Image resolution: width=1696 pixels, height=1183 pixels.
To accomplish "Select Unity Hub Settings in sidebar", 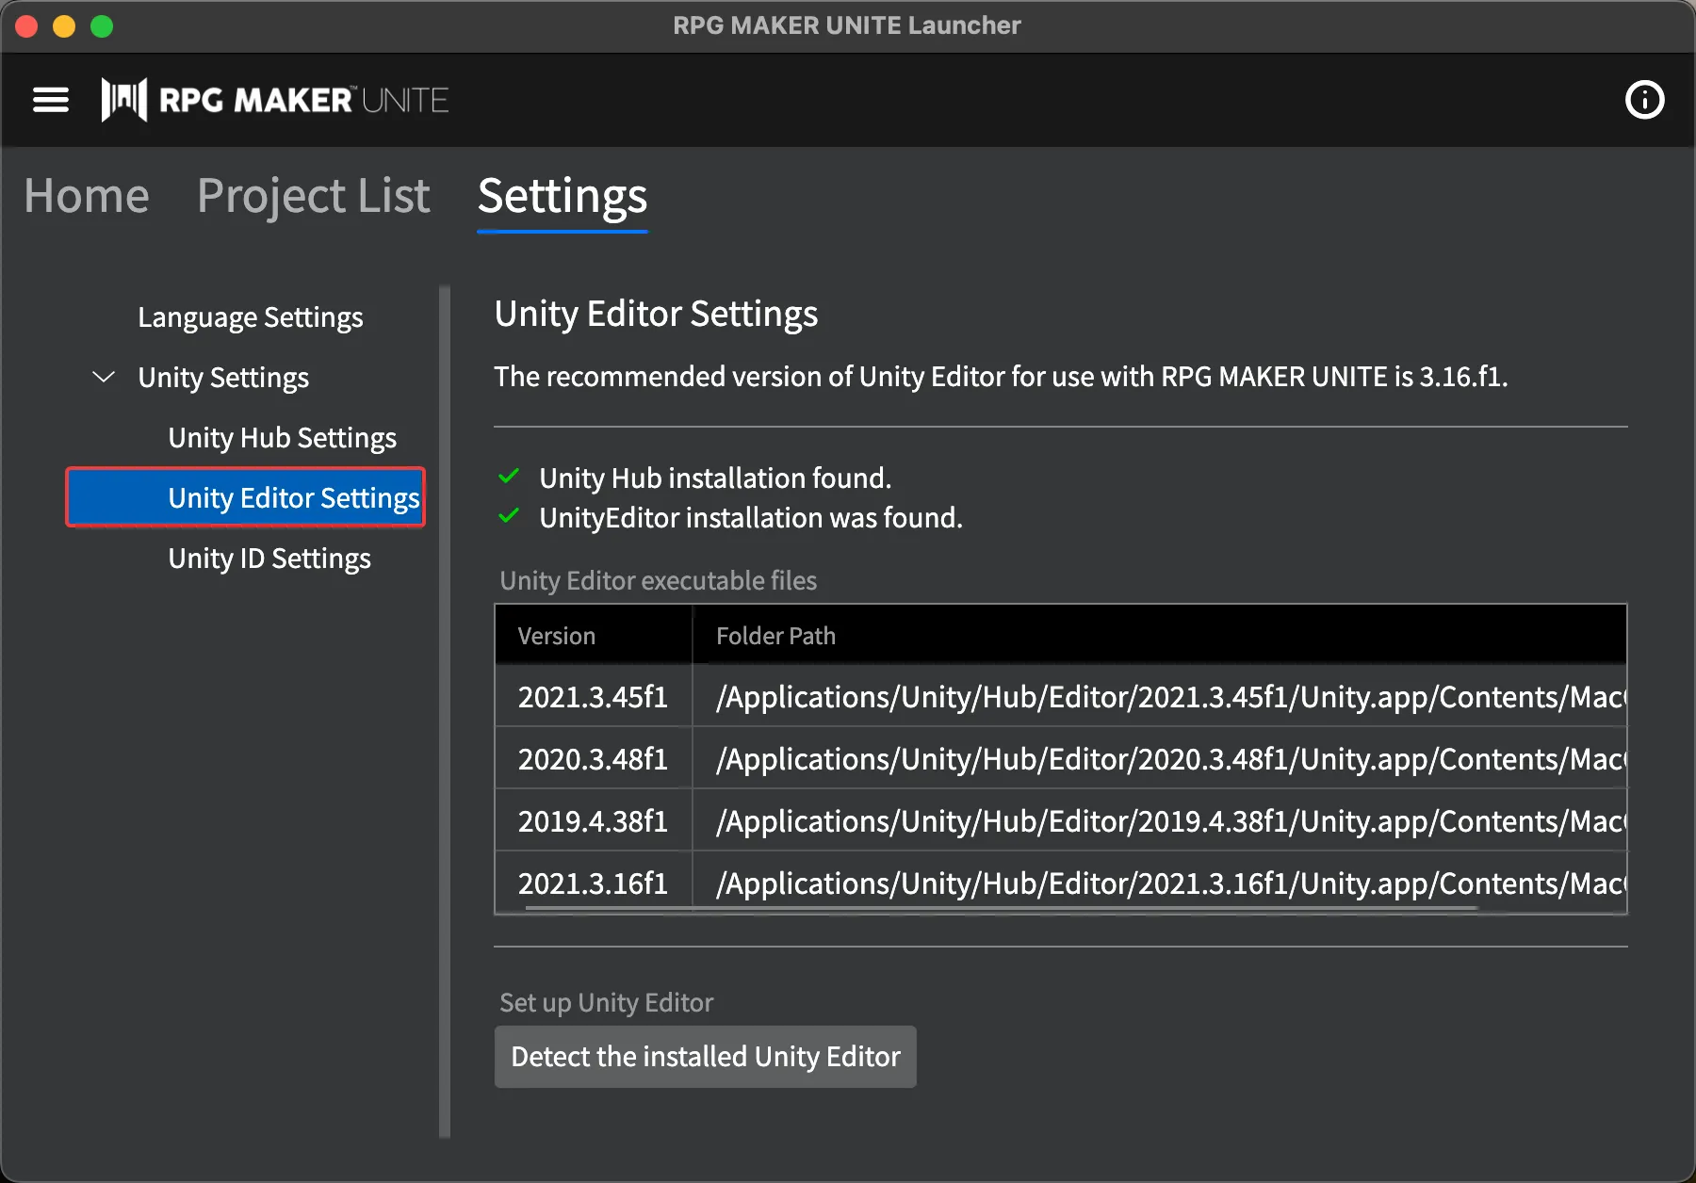I will click(282, 438).
